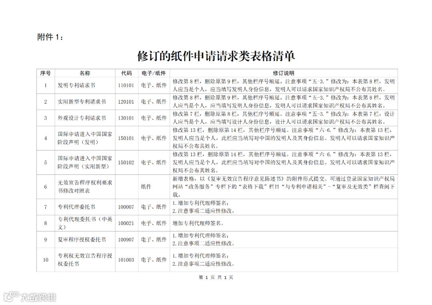
Task: Select code 100907
Action: coord(126,239)
